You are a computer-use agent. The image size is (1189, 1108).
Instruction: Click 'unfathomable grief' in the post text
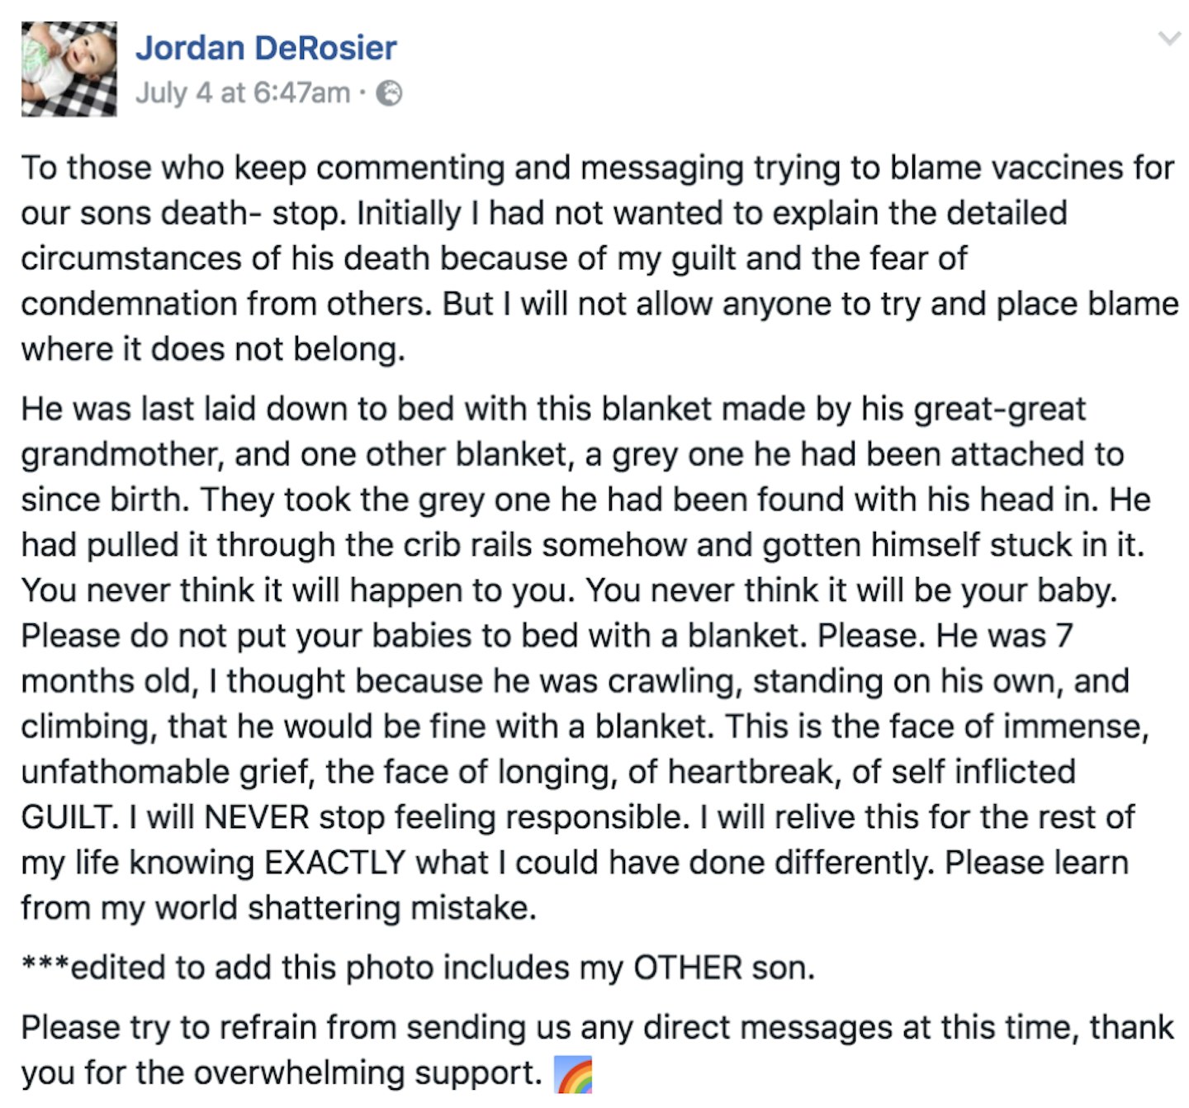[x=168, y=772]
